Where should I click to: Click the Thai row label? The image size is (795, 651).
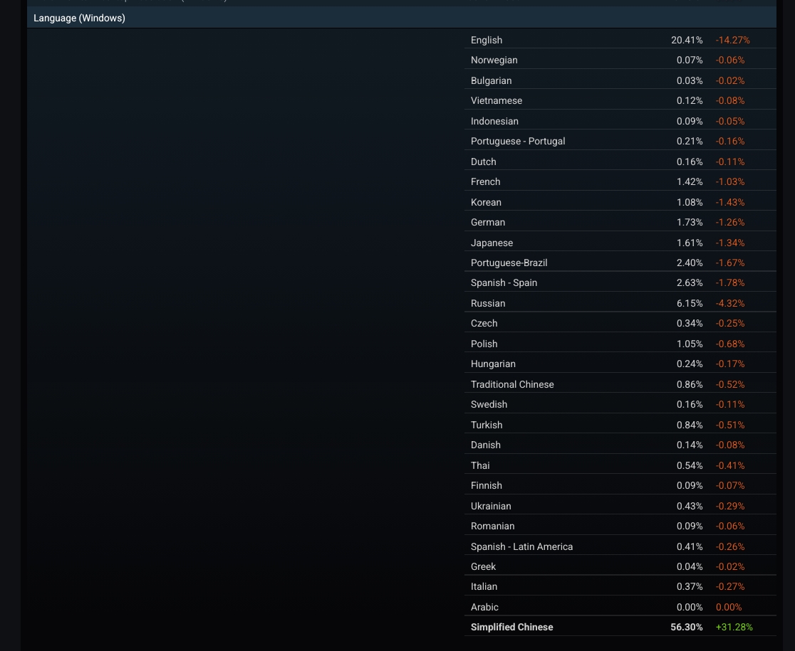pyautogui.click(x=480, y=465)
